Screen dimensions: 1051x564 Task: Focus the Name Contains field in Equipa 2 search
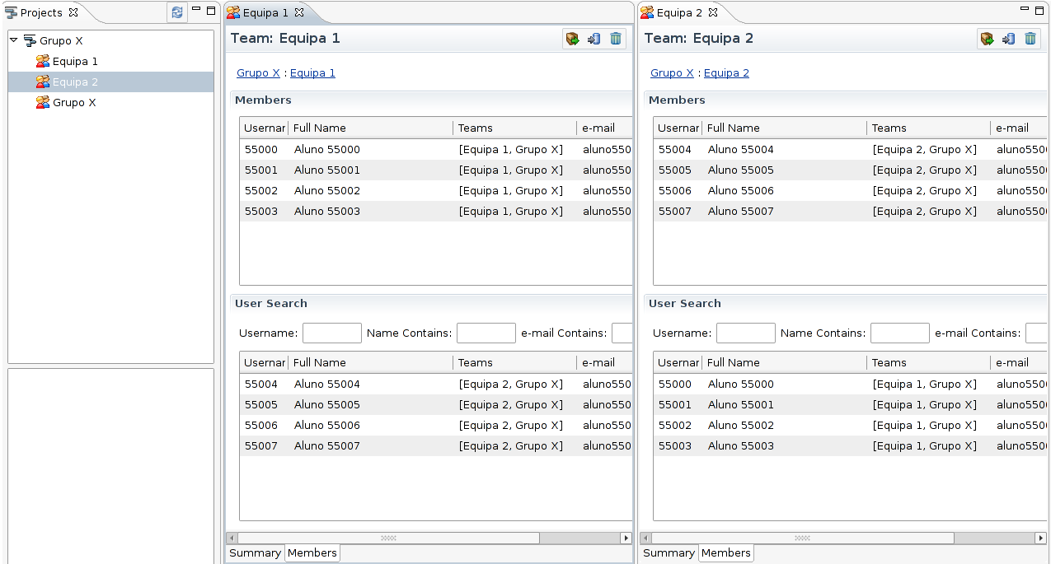(899, 333)
